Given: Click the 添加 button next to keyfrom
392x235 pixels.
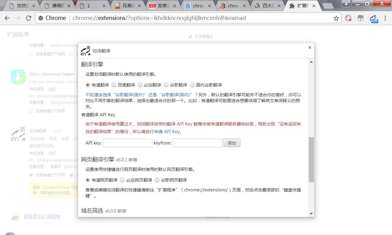Looking at the screenshot, I should (232, 143).
